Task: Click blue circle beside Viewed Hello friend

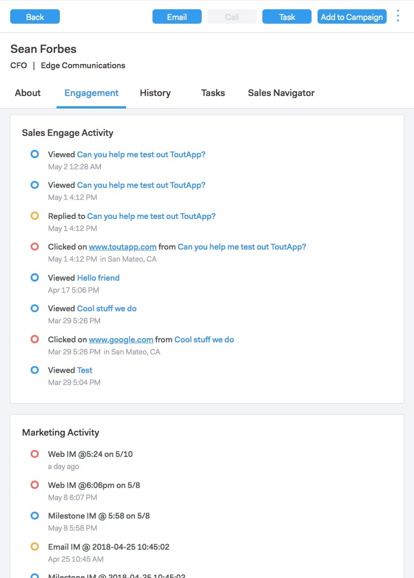Action: click(34, 277)
